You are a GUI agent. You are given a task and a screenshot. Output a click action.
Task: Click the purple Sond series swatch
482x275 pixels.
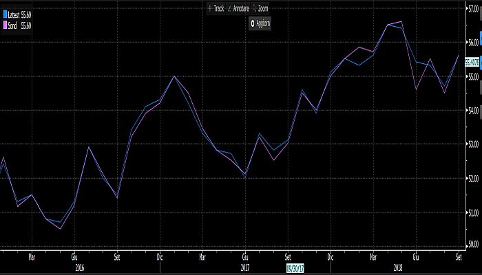point(6,25)
